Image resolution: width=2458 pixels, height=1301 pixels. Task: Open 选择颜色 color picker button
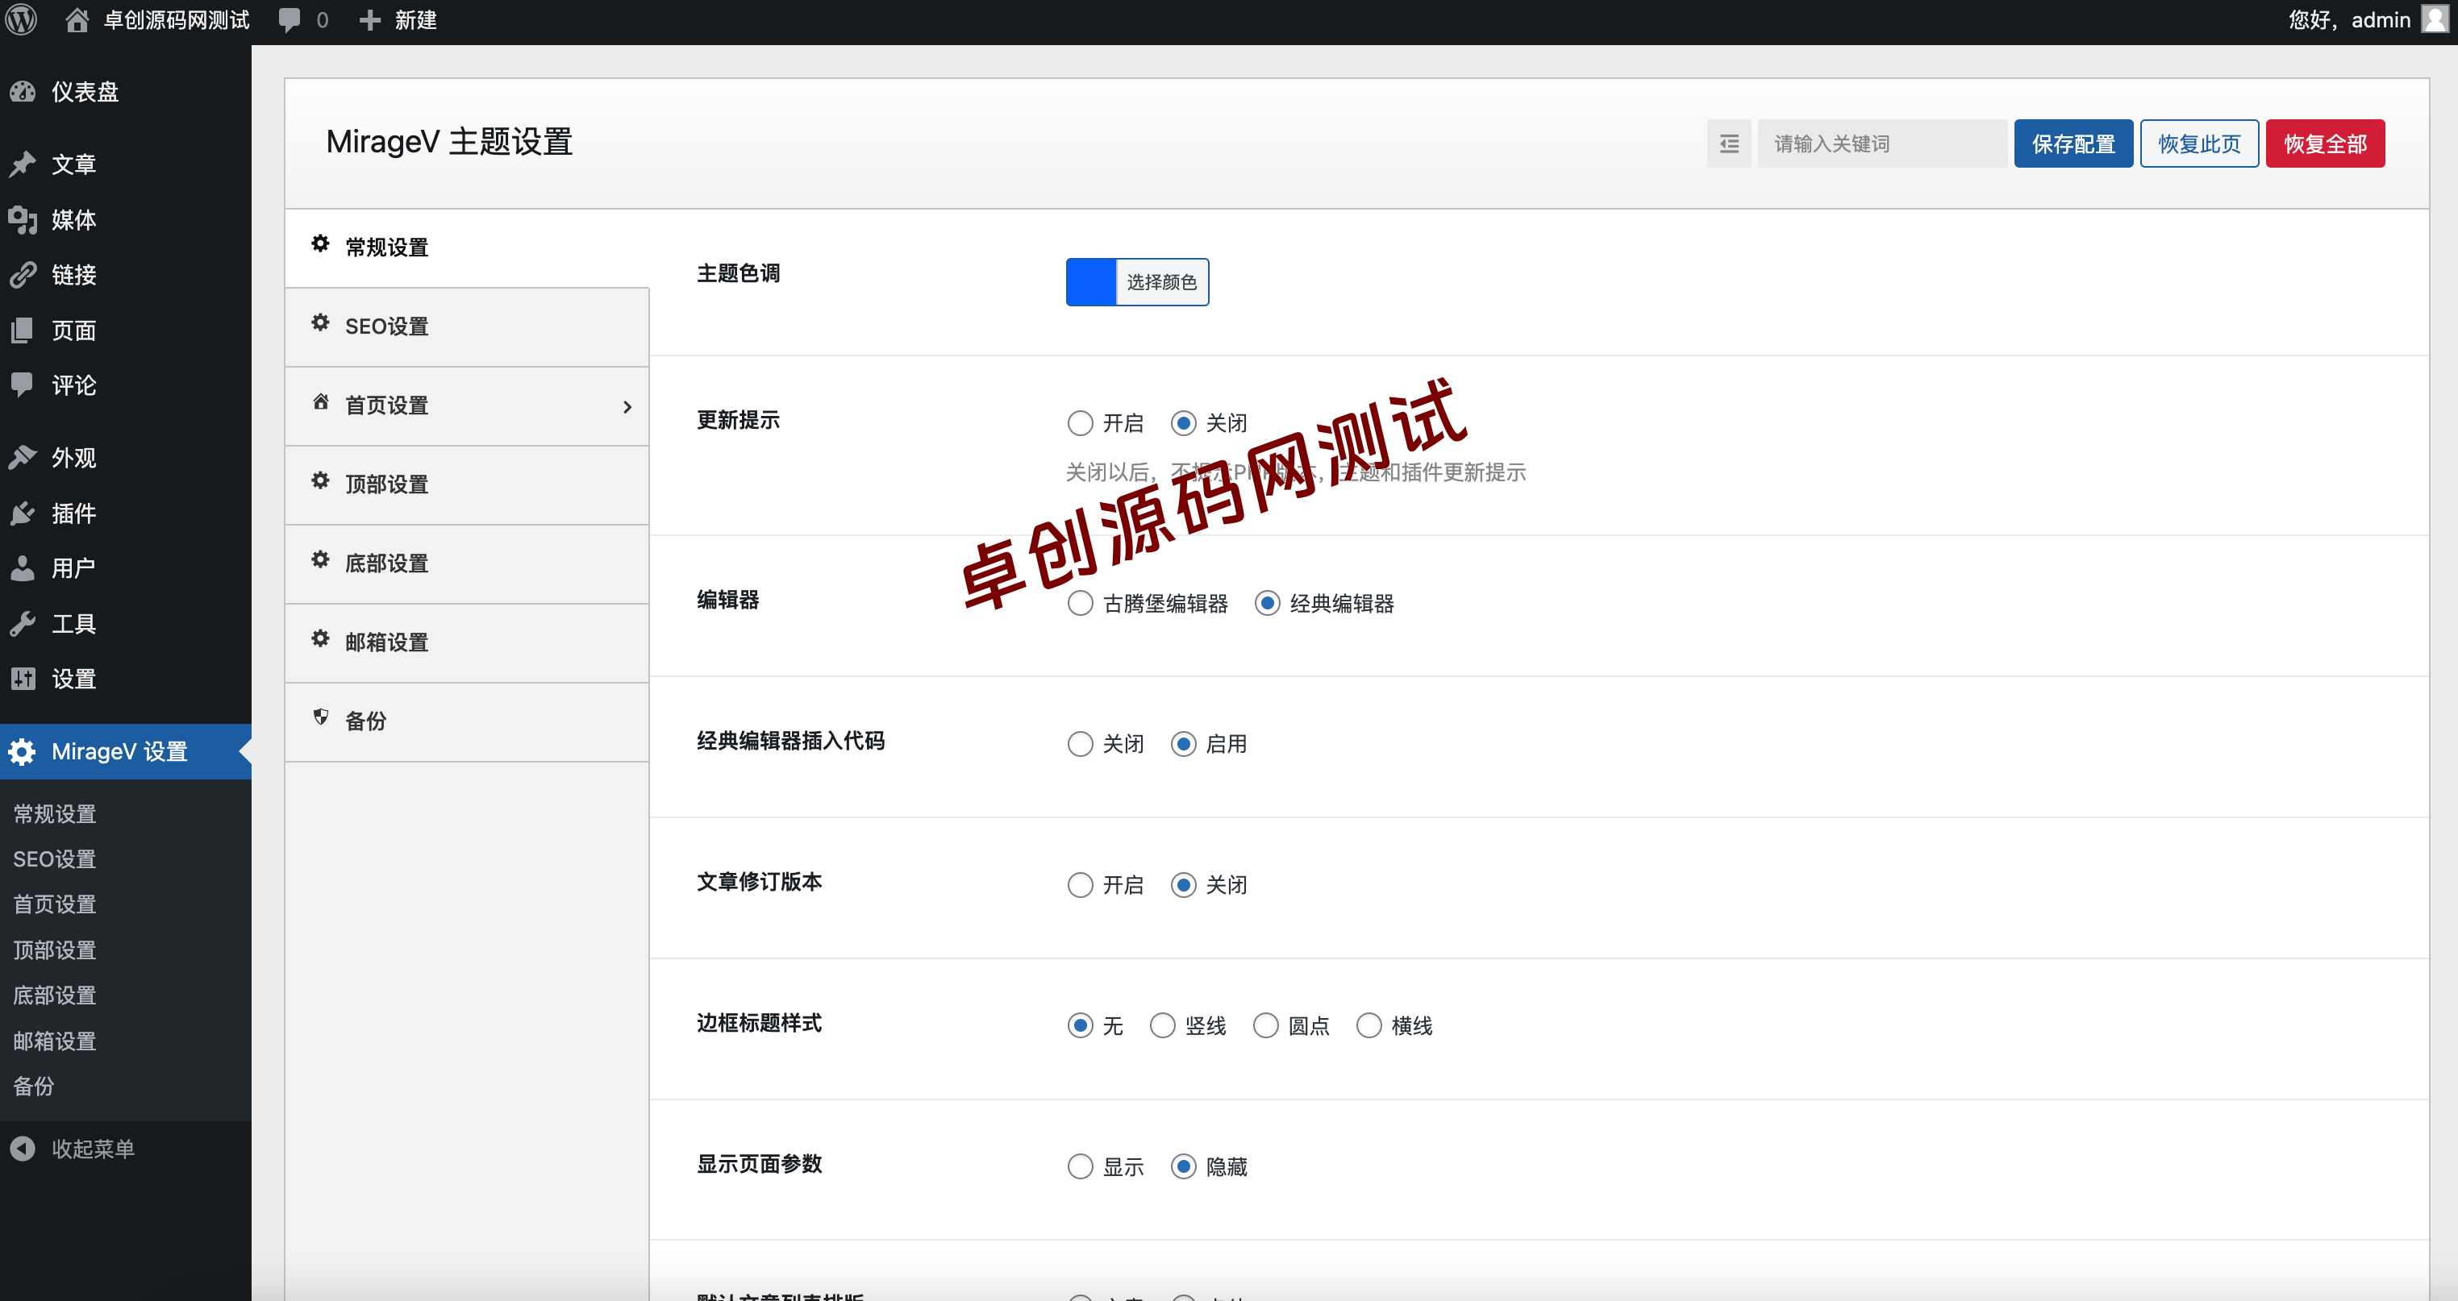coord(1161,282)
